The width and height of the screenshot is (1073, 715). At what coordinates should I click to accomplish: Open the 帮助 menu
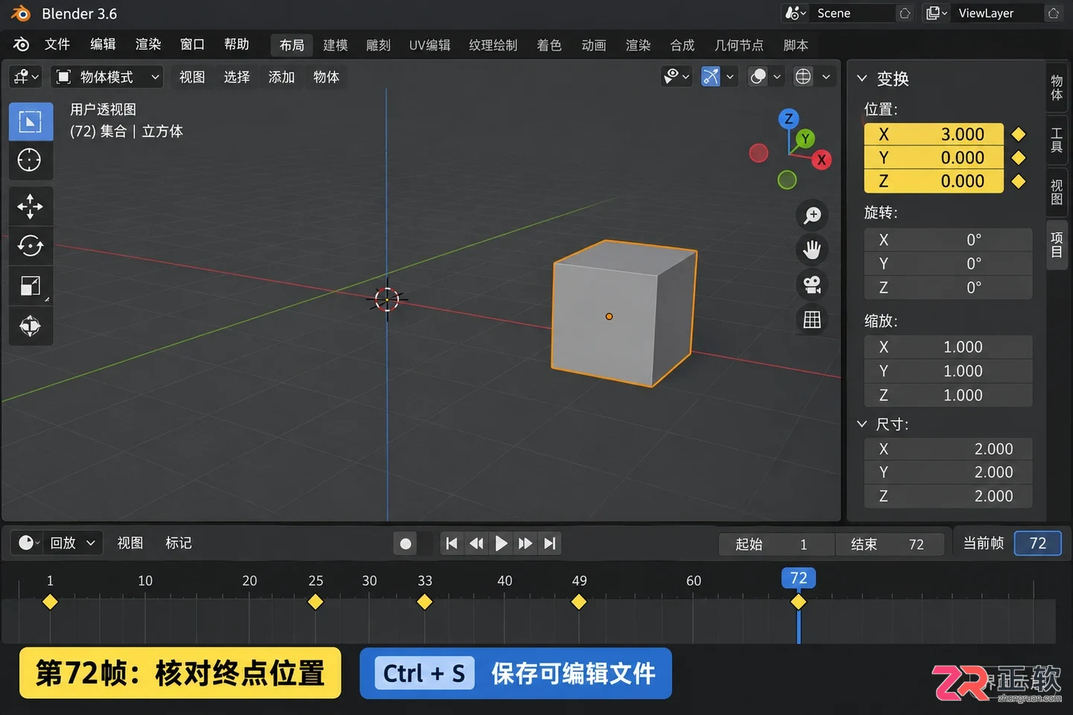coord(237,45)
